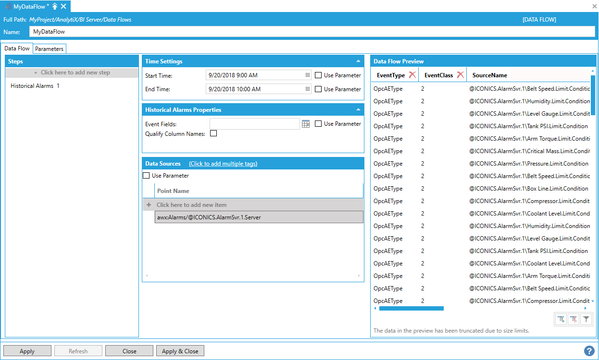Click the preview vertical scrollbar thumb

click(593, 95)
